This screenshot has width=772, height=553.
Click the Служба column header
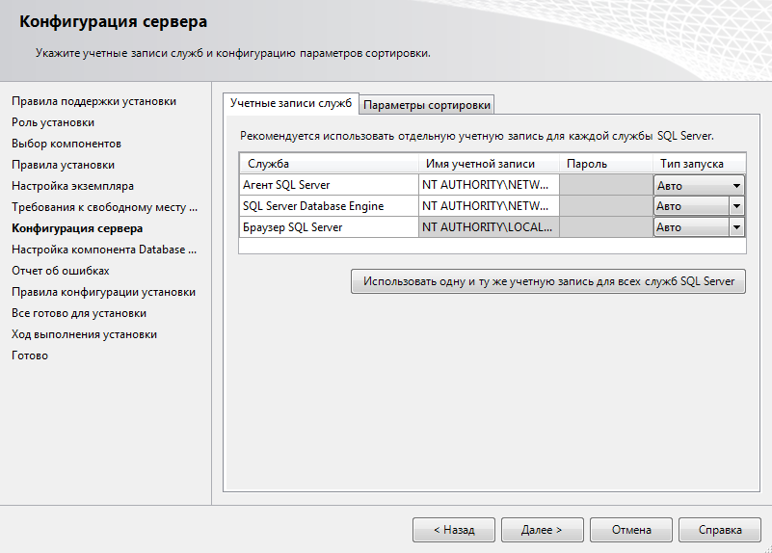pos(329,164)
